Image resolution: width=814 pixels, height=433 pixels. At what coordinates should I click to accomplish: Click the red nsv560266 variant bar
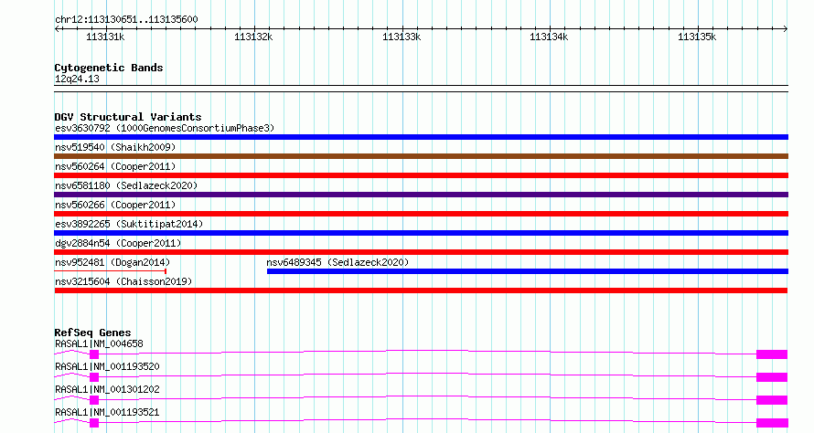pos(421,214)
